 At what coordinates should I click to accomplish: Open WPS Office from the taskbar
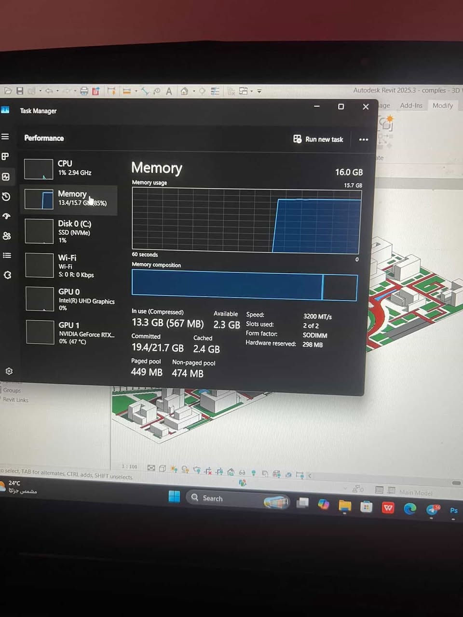[388, 508]
